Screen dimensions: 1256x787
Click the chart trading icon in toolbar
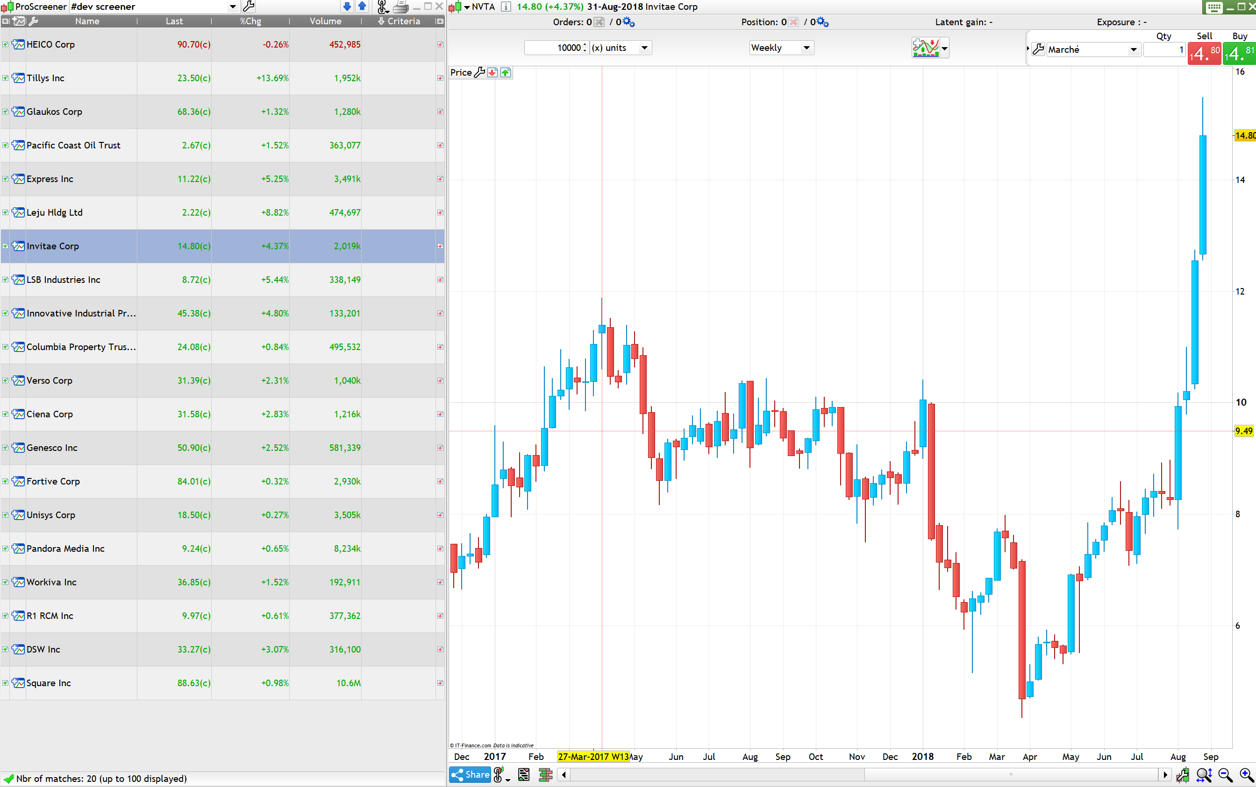click(x=926, y=48)
